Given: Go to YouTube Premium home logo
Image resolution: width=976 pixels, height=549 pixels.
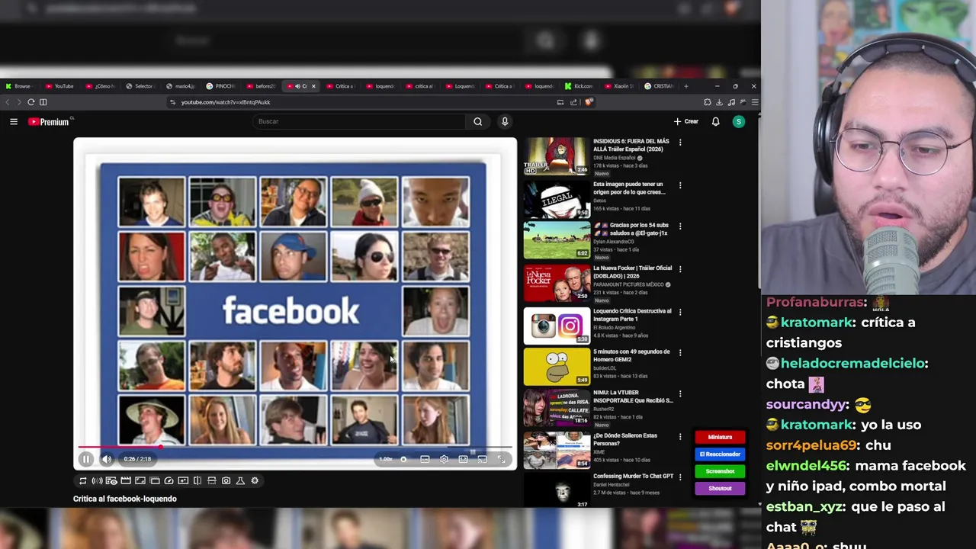Looking at the screenshot, I should click(49, 121).
